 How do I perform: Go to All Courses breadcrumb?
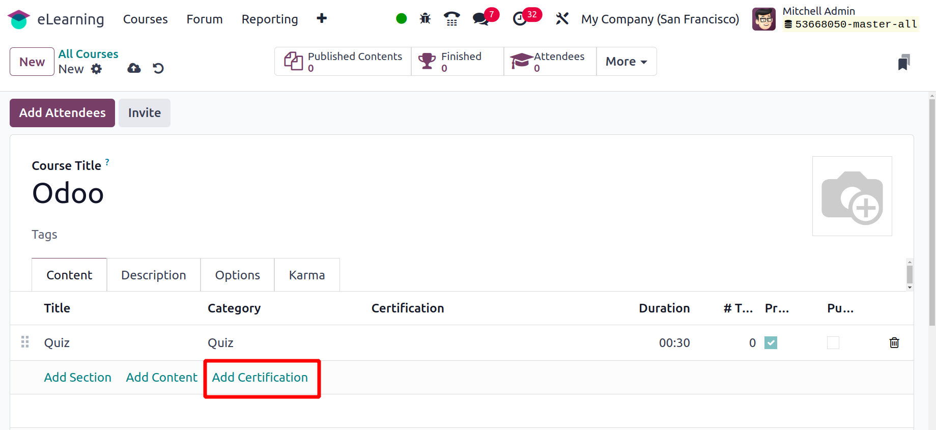tap(88, 54)
